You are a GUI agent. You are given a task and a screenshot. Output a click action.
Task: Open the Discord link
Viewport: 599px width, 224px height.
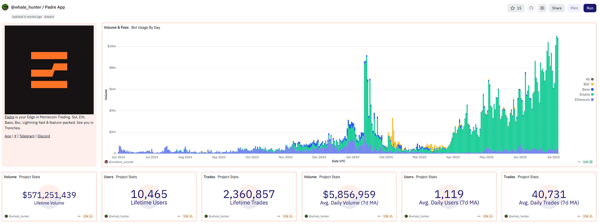44,136
